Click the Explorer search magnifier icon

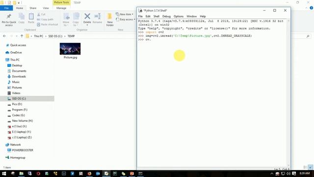pos(308,36)
